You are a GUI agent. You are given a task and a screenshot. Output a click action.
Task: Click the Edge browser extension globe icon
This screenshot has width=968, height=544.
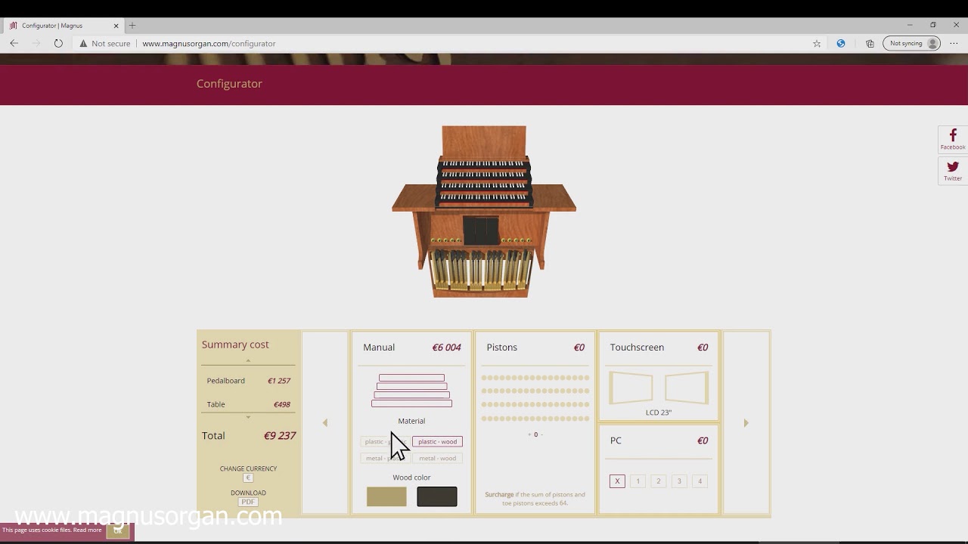click(x=841, y=43)
